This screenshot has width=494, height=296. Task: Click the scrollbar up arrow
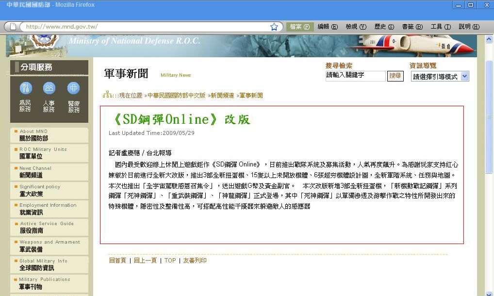(x=489, y=39)
